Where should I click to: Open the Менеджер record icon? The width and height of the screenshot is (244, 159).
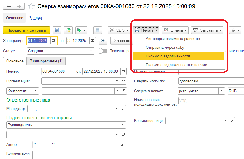point(123,109)
